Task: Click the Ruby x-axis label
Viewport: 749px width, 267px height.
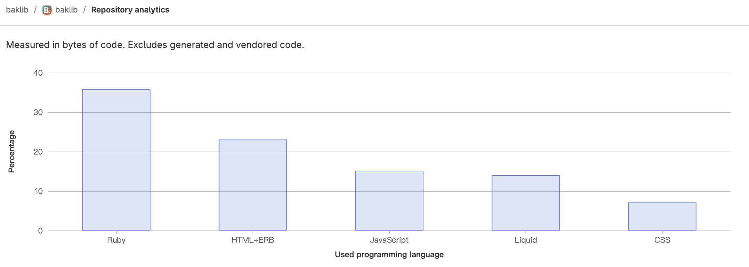Action: [116, 240]
